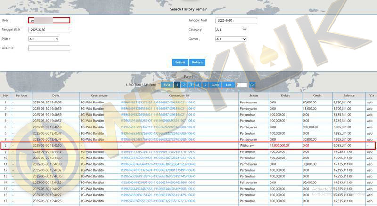Click the User input field
Image resolution: width=377 pixels, height=206 pixels.
(49, 20)
